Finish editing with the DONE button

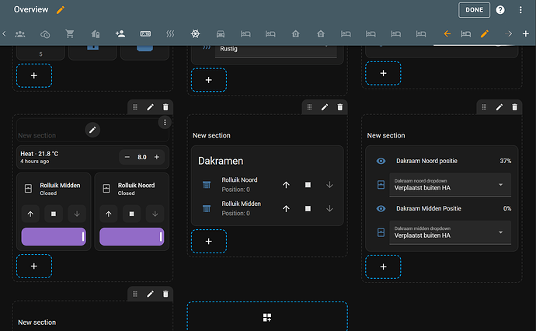click(474, 10)
